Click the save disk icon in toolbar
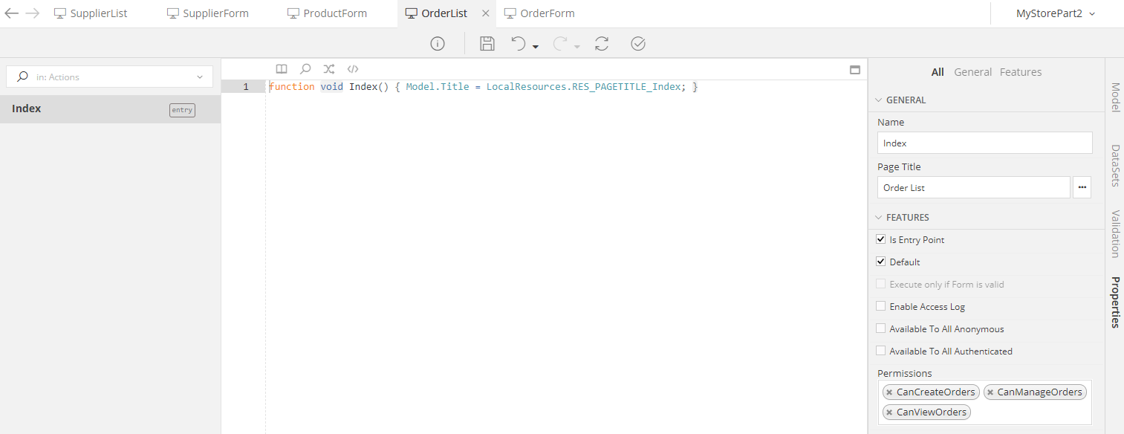This screenshot has height=434, width=1124. pyautogui.click(x=487, y=44)
